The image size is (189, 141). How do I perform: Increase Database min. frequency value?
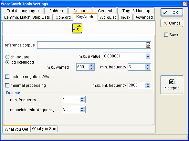click(82, 98)
